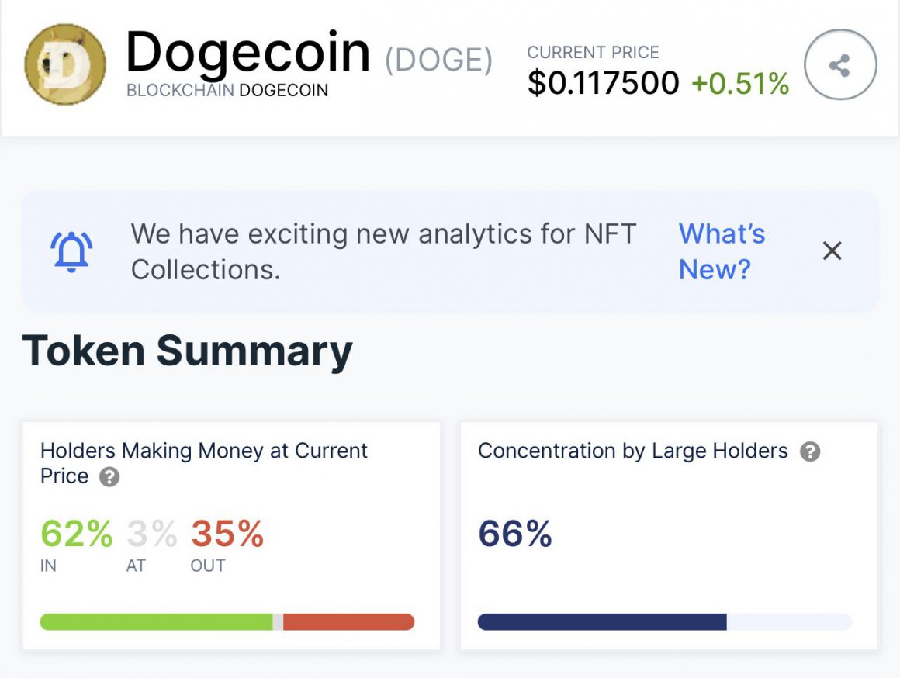The width and height of the screenshot is (900, 678).
Task: Select the Token Summary heading
Action: click(x=188, y=350)
